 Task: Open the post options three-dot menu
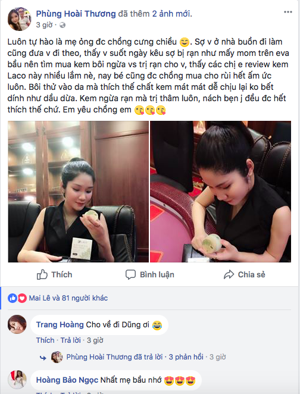click(287, 12)
